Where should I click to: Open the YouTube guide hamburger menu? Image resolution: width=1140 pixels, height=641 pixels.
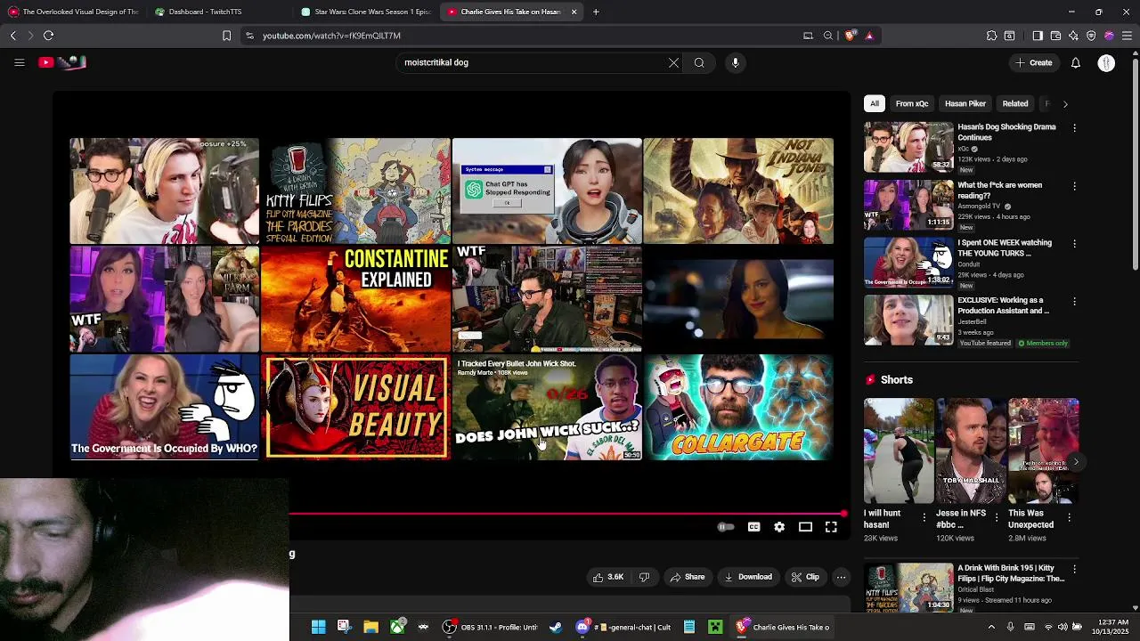pyautogui.click(x=19, y=62)
